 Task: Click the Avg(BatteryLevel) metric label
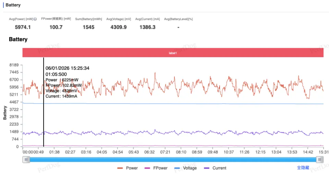(178, 19)
